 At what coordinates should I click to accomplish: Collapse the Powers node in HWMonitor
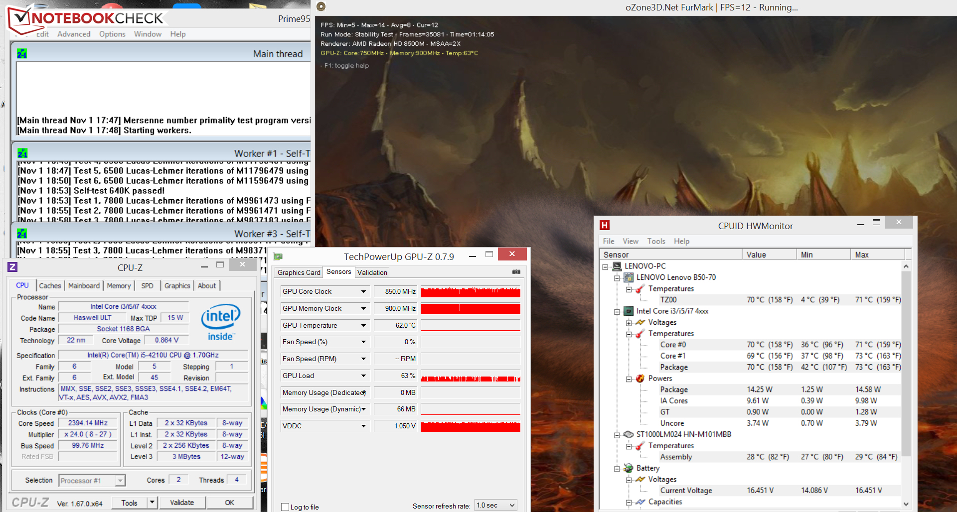(x=629, y=379)
